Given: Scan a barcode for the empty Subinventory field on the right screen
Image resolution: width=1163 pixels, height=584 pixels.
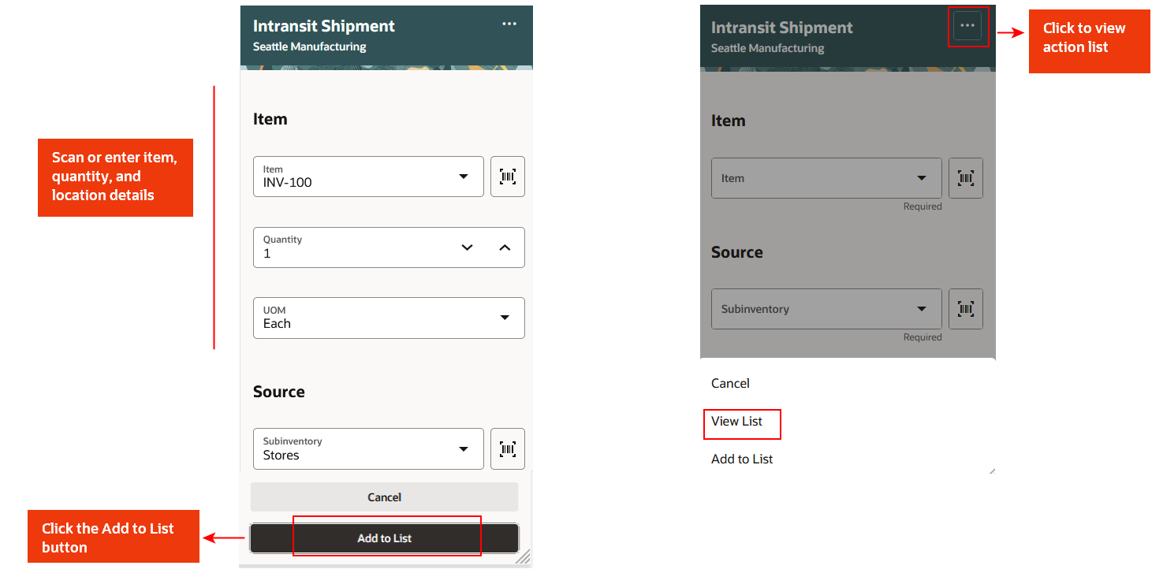Looking at the screenshot, I should pyautogui.click(x=966, y=309).
